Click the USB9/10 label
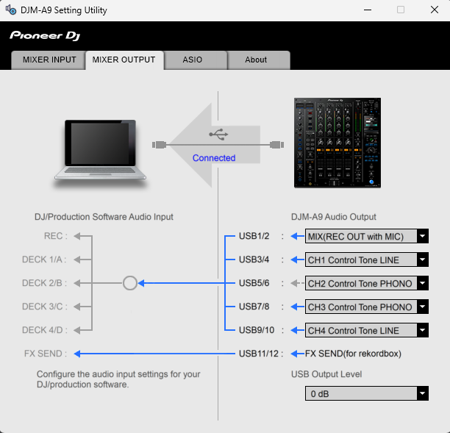Viewport: 450px width, 433px height. 257,330
